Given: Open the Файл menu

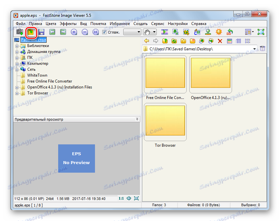Looking at the screenshot, I should coord(20,24).
